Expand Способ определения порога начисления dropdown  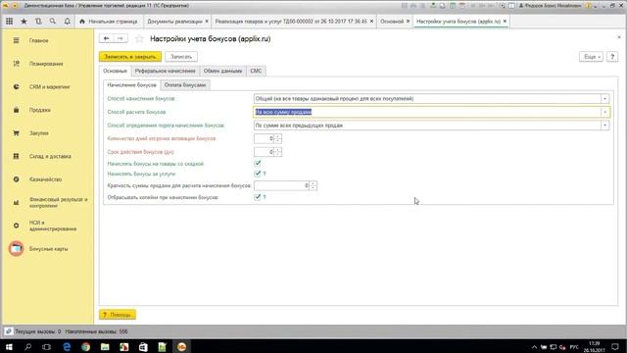(605, 126)
